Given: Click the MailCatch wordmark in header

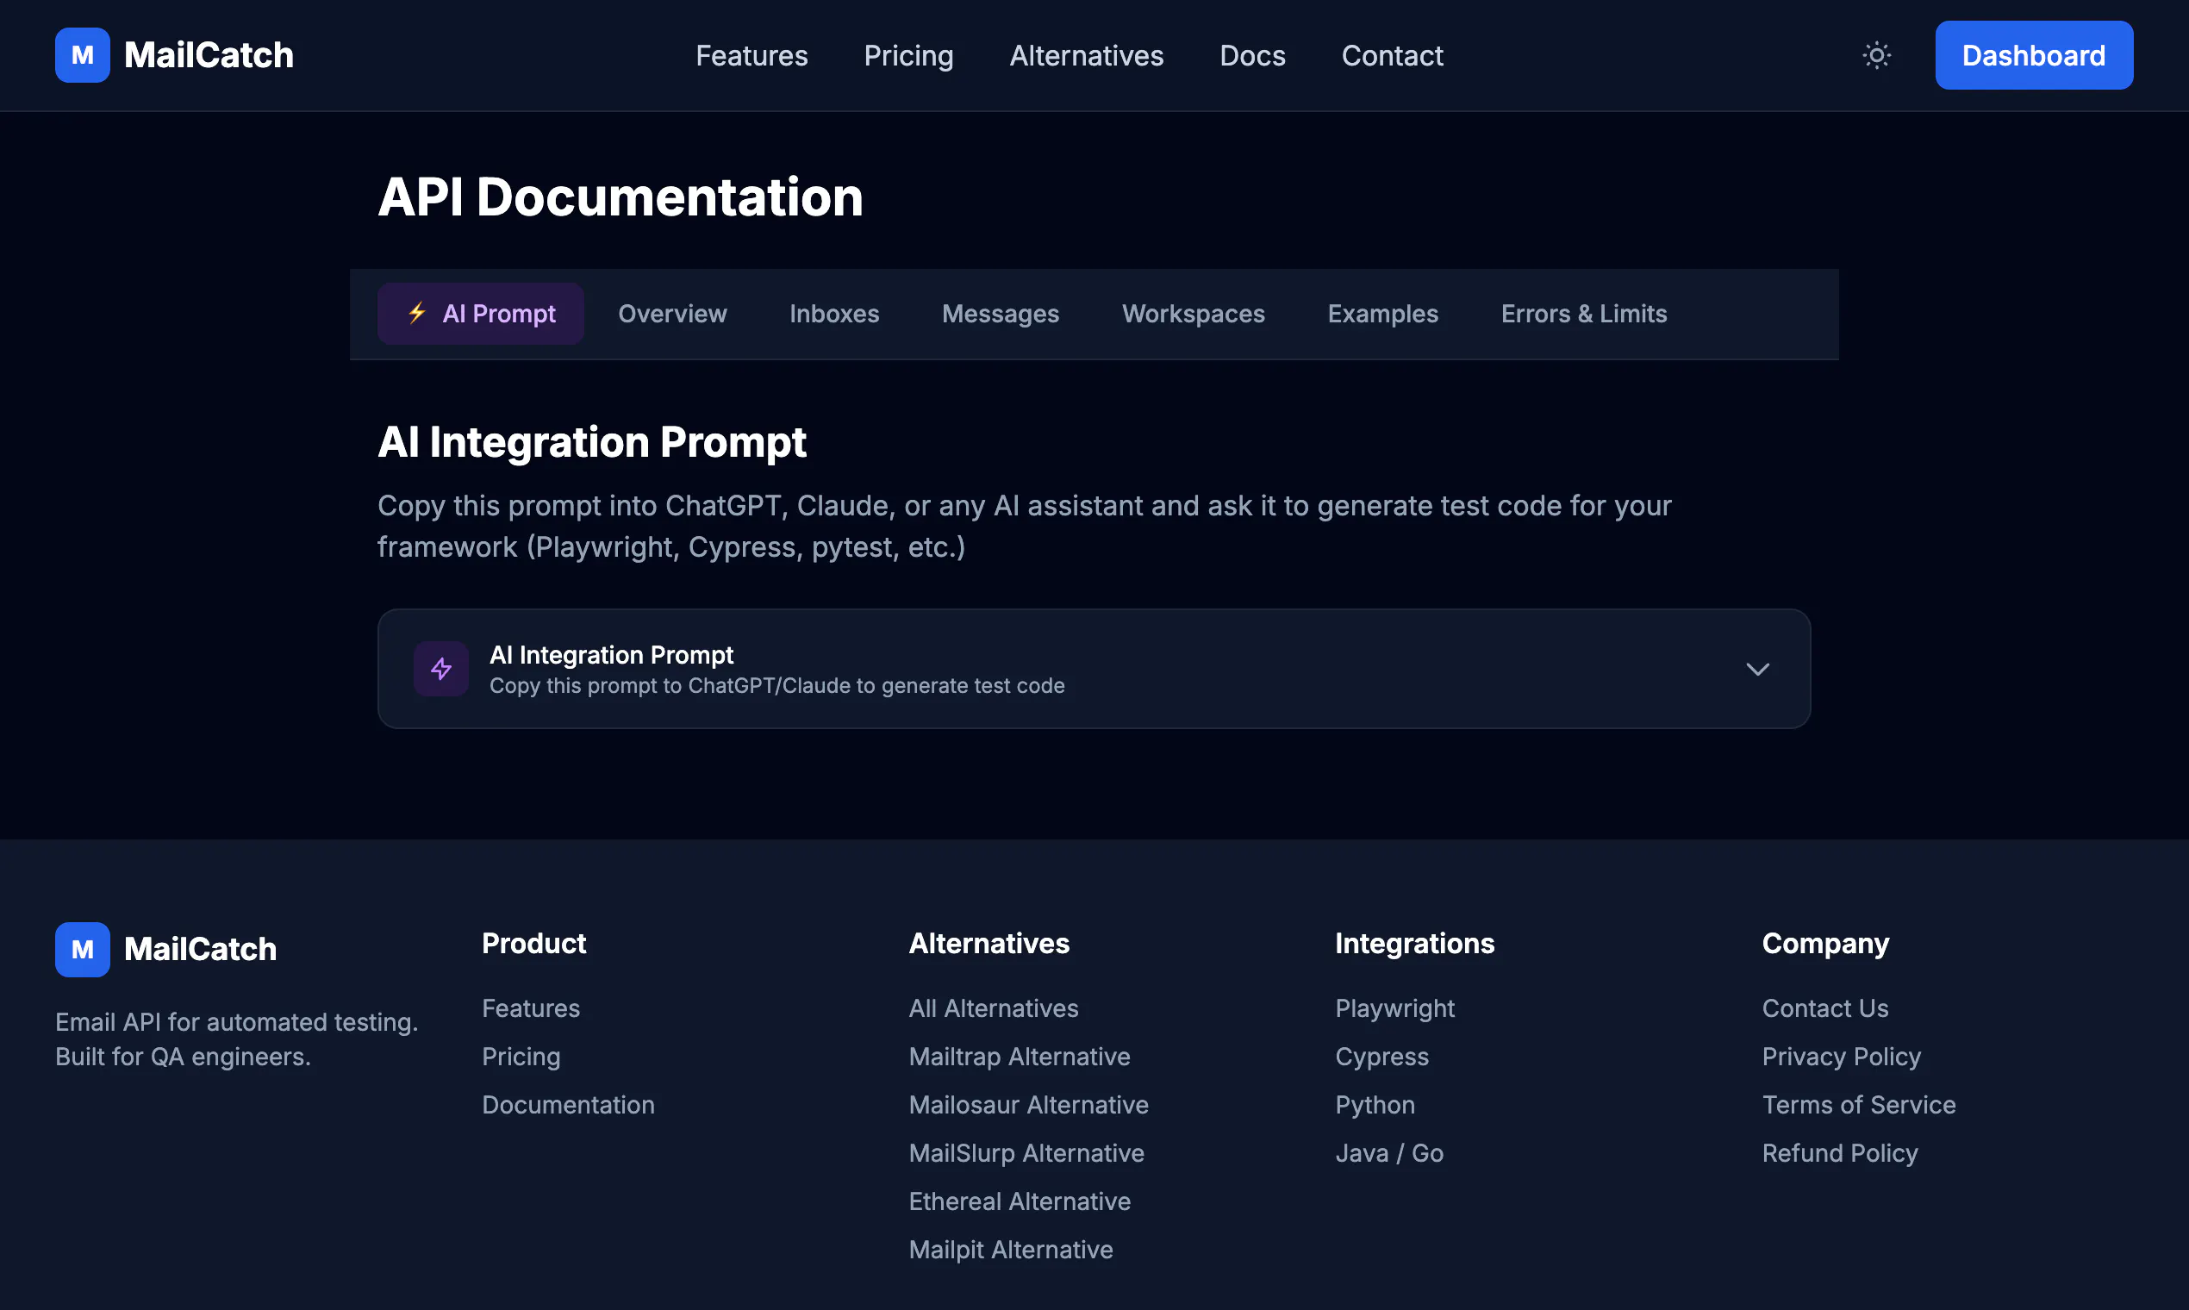Looking at the screenshot, I should (209, 55).
